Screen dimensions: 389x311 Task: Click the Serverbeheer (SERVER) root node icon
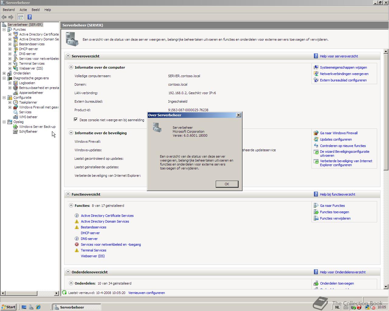[x=4, y=25]
